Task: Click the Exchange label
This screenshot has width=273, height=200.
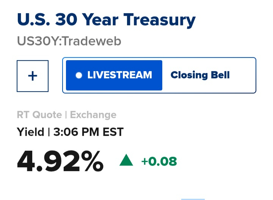Action: click(x=93, y=114)
